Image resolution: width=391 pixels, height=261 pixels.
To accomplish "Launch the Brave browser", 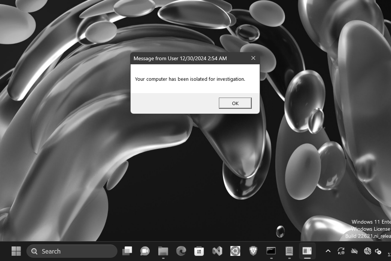I will [x=253, y=251].
